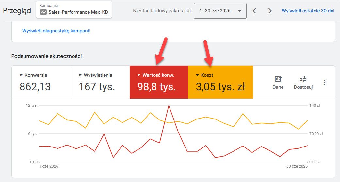Click the 30 cze 2026 chart date label
The image size is (340, 182).
297,166
